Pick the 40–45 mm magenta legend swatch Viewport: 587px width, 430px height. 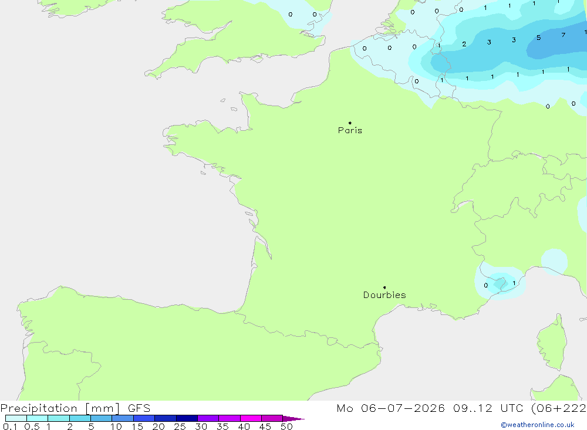[251, 418]
